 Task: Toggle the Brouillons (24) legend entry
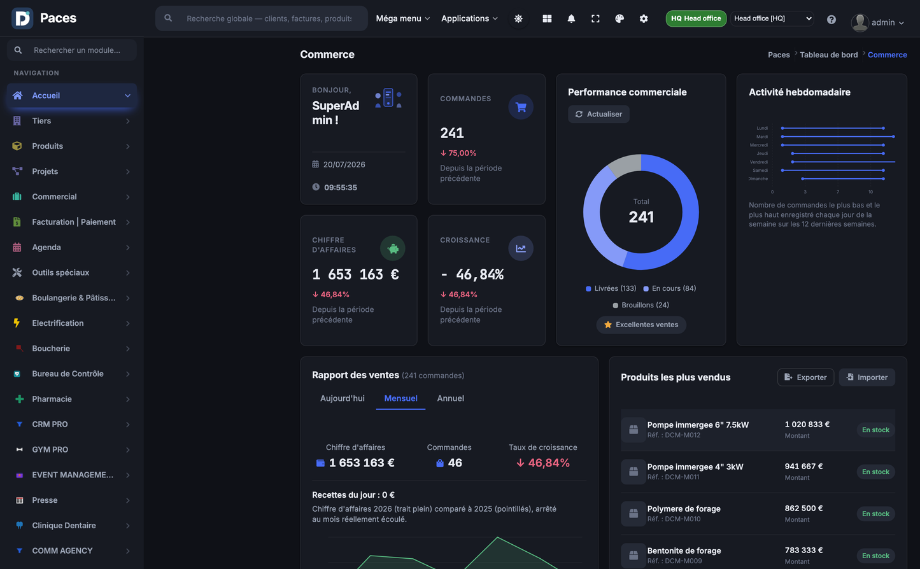coord(640,305)
